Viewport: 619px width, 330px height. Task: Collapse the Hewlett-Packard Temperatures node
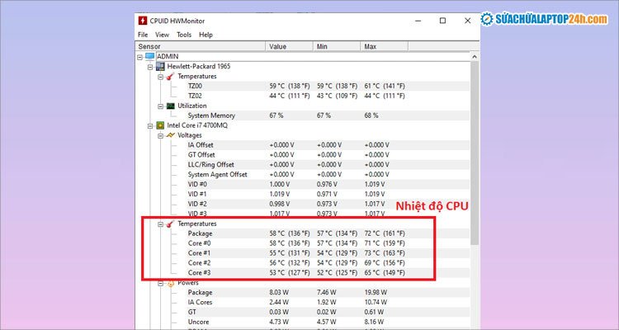pyautogui.click(x=160, y=77)
